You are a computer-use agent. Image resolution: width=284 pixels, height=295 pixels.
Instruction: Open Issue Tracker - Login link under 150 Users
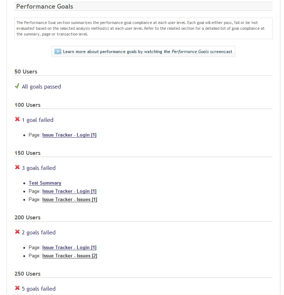69,191
